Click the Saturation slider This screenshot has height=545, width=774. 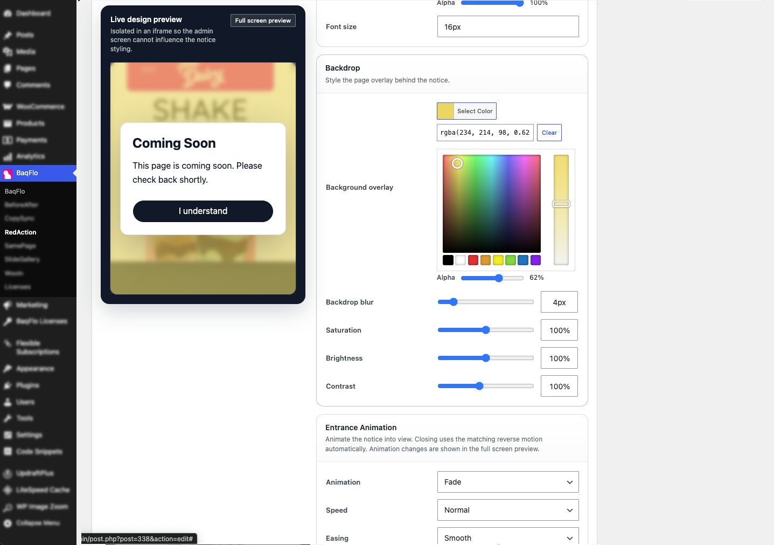point(486,330)
